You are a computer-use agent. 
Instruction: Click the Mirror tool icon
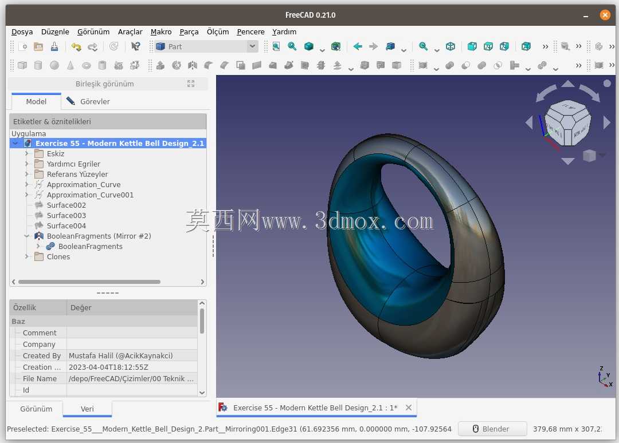click(x=192, y=65)
